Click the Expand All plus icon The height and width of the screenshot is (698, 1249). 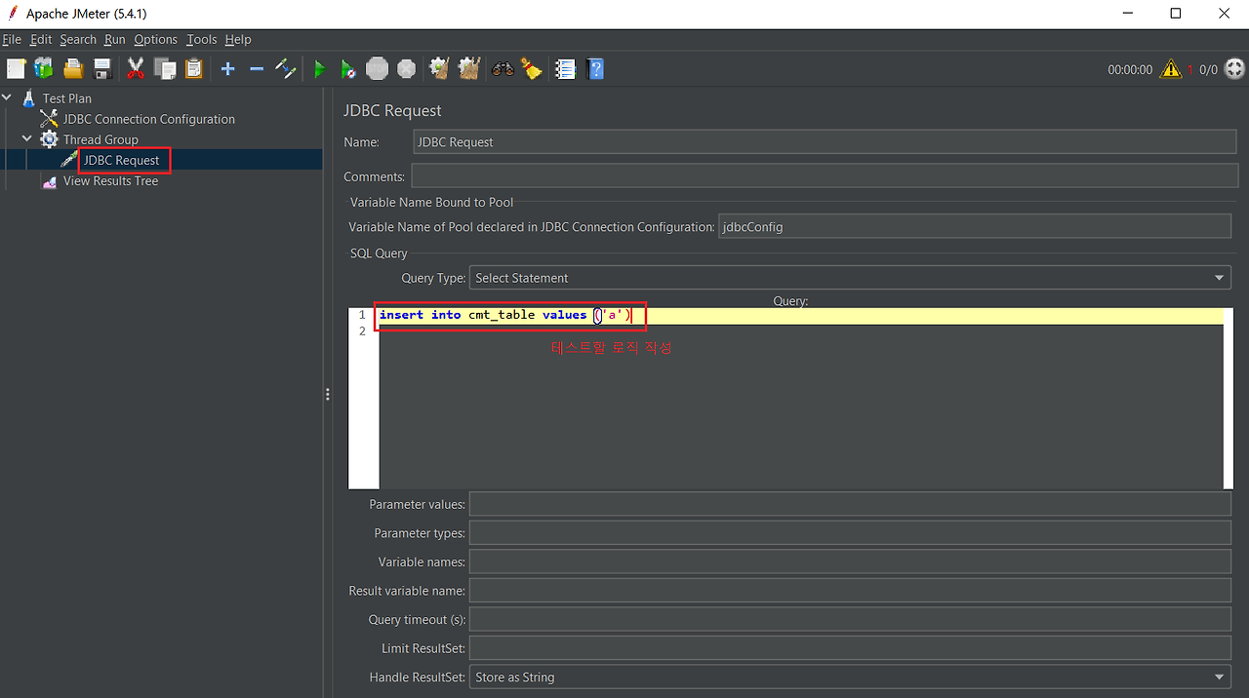coord(227,69)
